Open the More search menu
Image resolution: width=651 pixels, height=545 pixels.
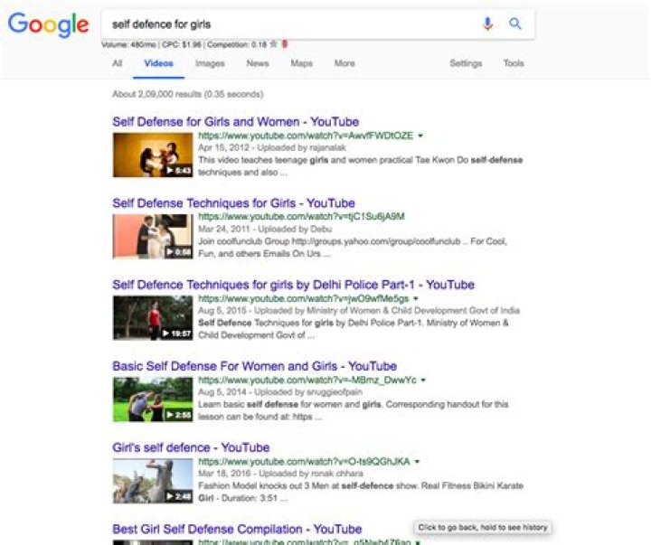(x=344, y=63)
